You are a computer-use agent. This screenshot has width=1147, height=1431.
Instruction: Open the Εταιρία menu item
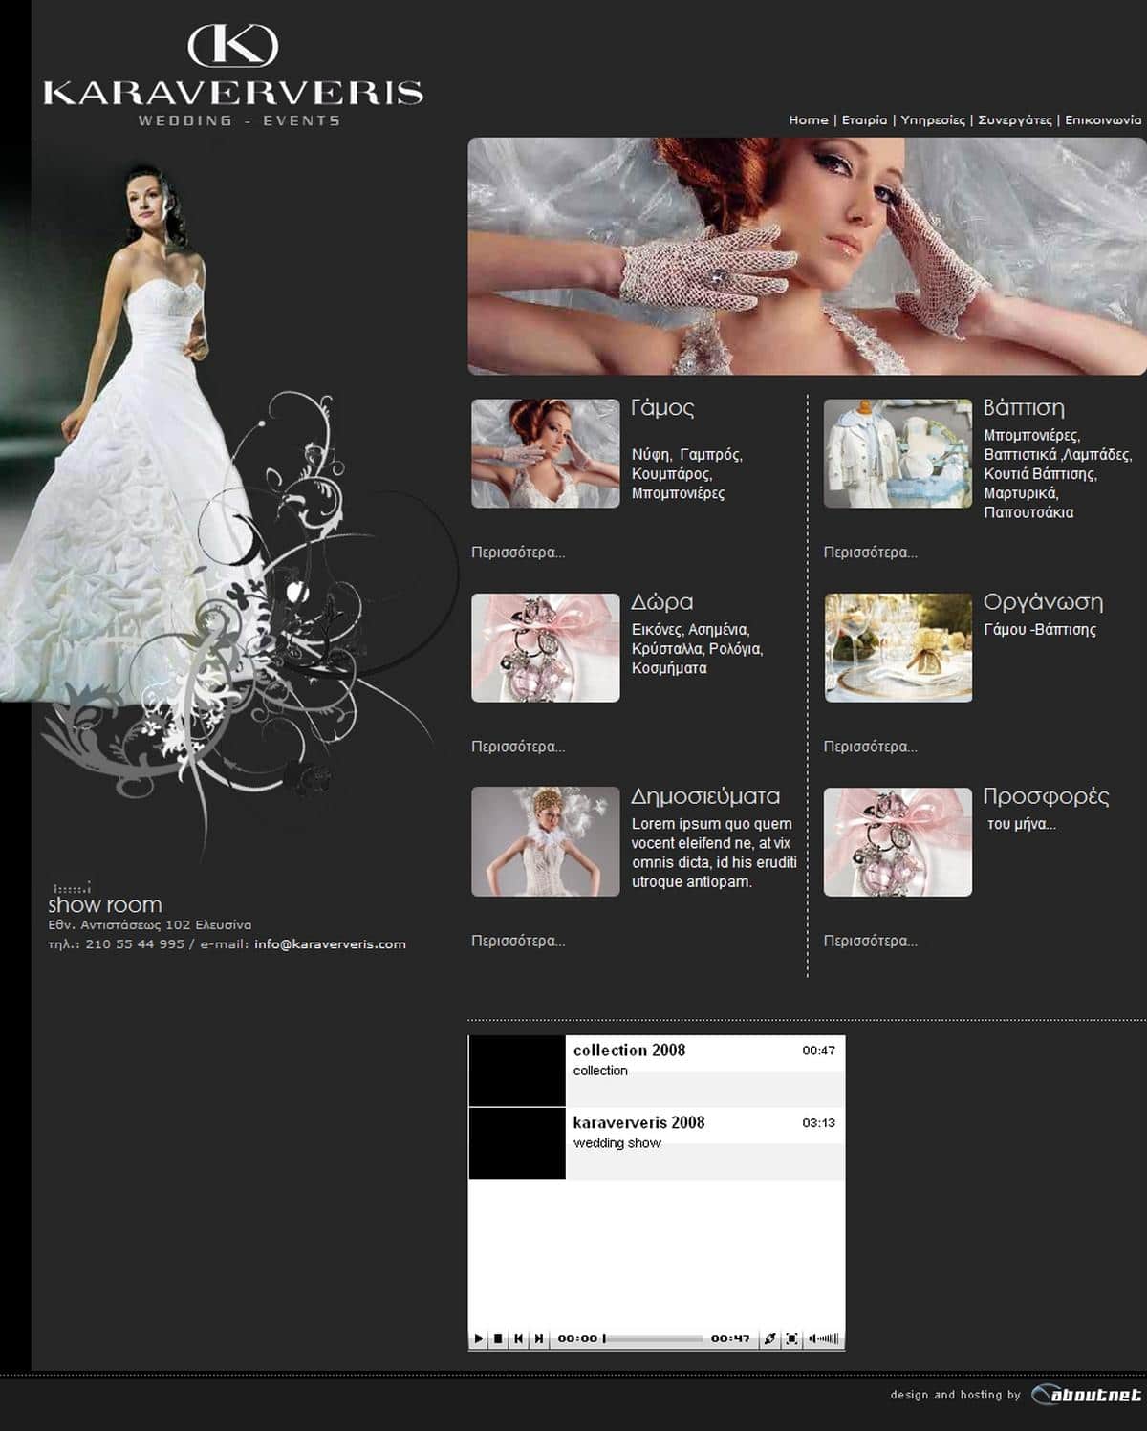864,119
